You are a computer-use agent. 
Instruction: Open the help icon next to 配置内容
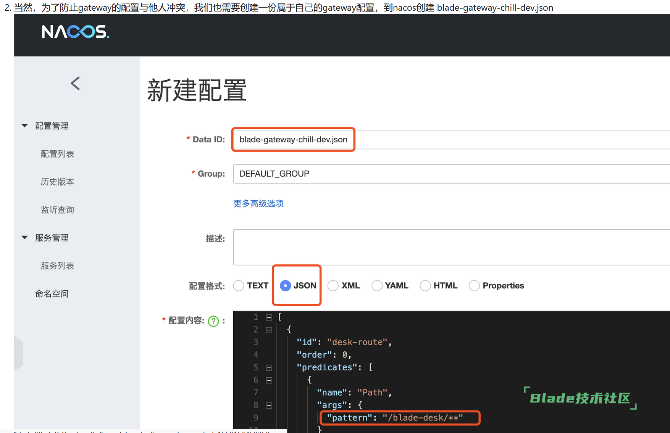[213, 321]
